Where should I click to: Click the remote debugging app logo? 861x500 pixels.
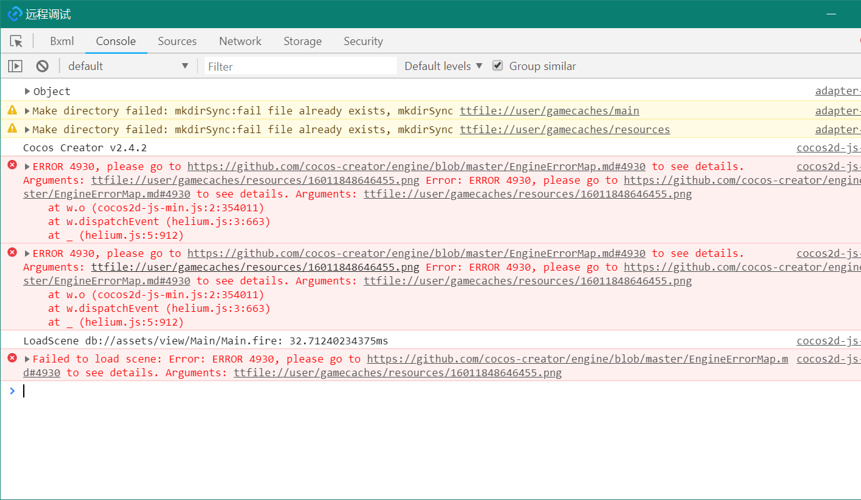[x=14, y=14]
